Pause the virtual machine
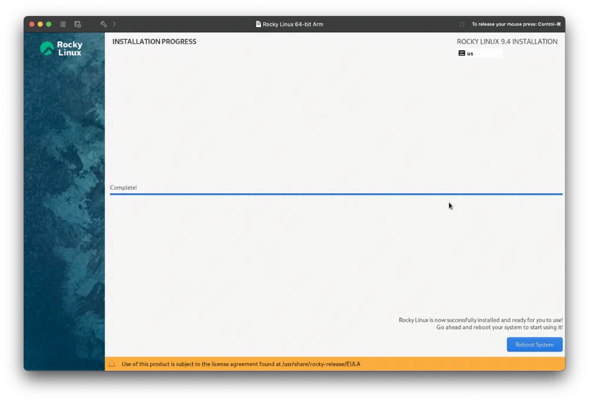 [x=63, y=24]
